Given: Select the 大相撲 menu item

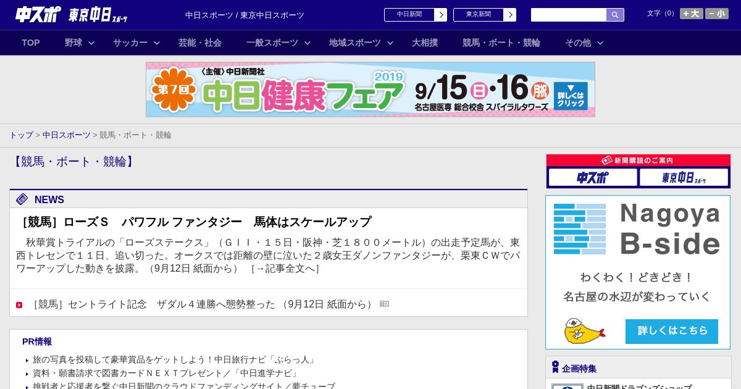Looking at the screenshot, I should click(x=425, y=43).
